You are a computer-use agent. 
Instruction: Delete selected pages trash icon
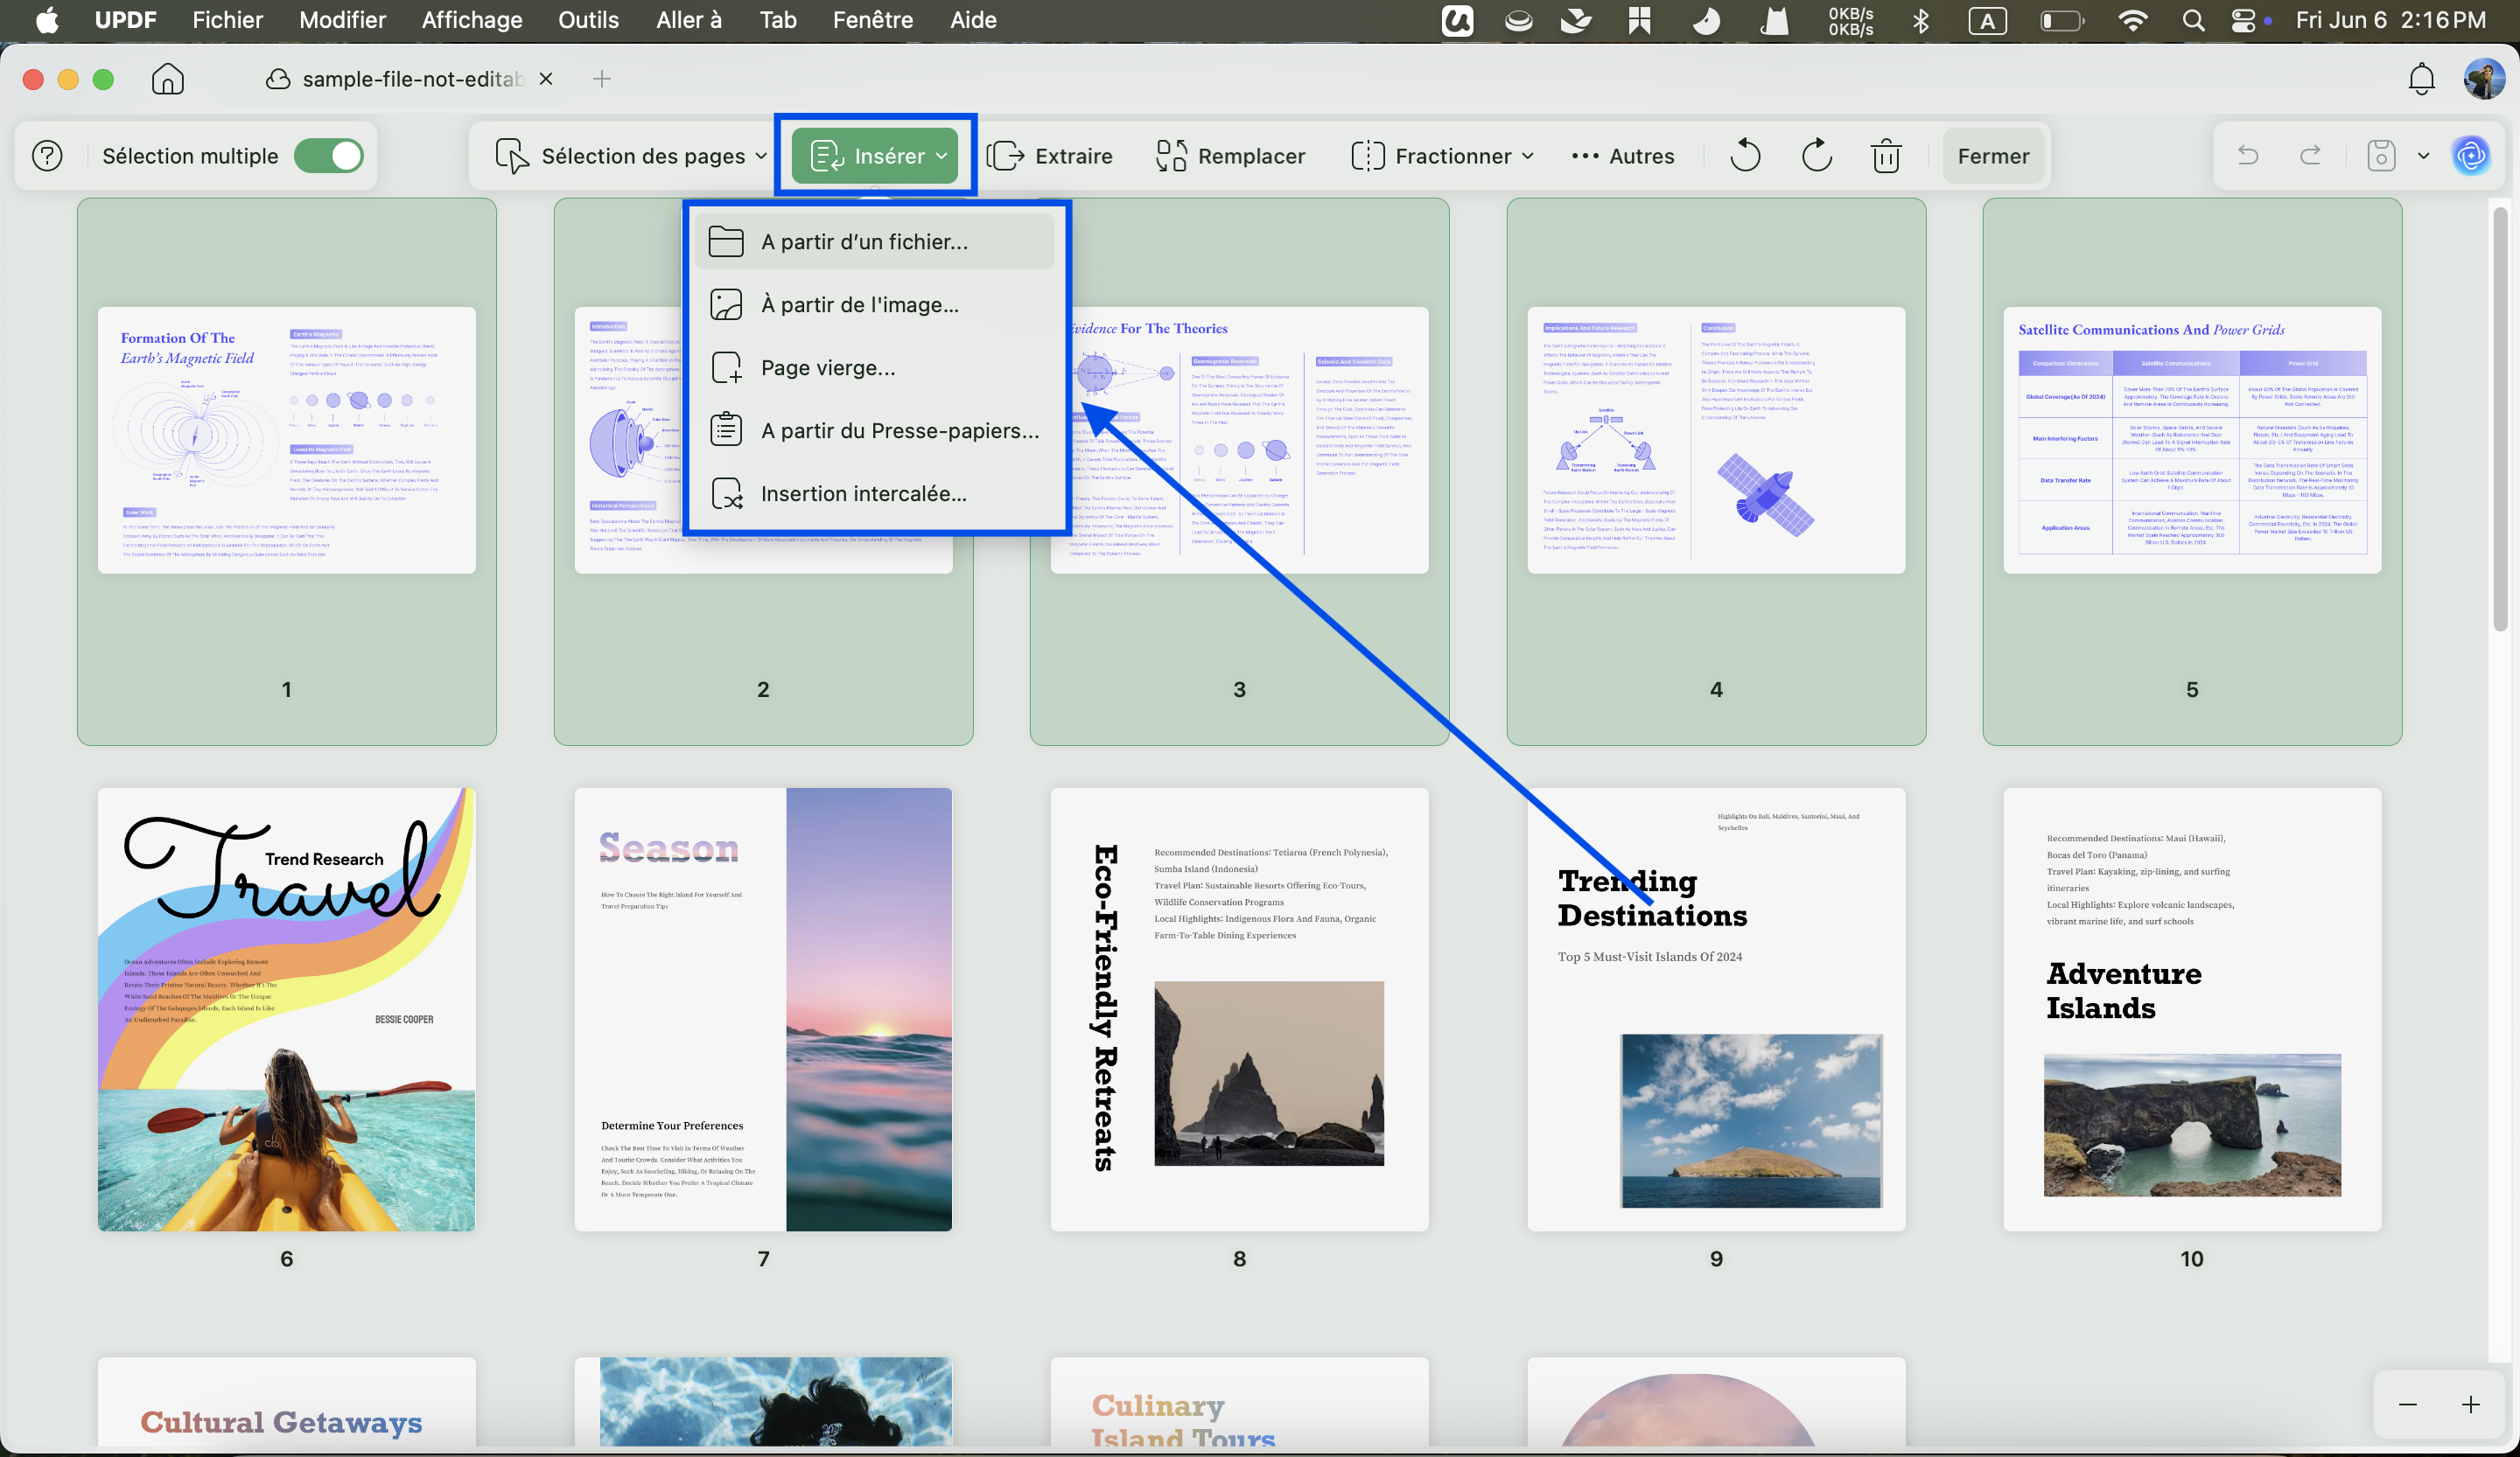[x=1886, y=156]
